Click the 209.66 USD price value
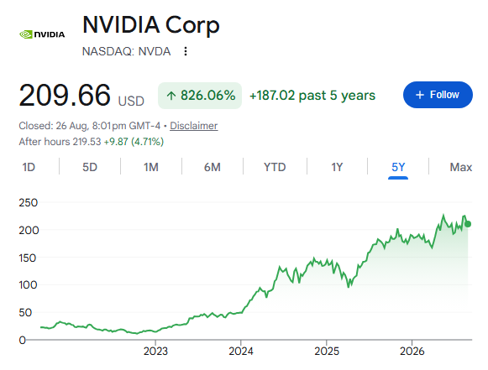The height and width of the screenshot is (370, 488). coord(81,96)
